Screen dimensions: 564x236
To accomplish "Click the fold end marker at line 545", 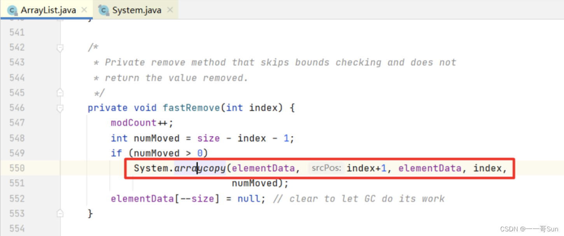I will click(60, 93).
